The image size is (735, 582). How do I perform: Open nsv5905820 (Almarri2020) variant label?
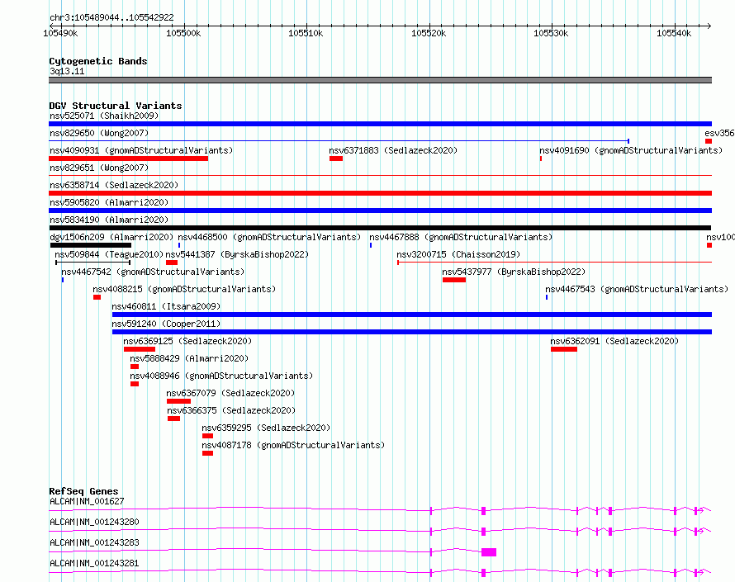109,202
